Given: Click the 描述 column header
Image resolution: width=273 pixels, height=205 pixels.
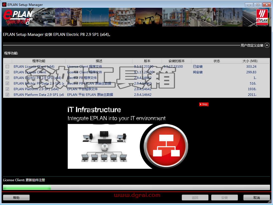Looking at the screenshot, I should pos(99,61).
